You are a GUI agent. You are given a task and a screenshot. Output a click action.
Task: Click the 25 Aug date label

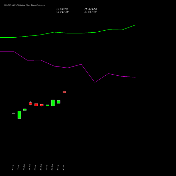pyautogui.click(x=46, y=168)
